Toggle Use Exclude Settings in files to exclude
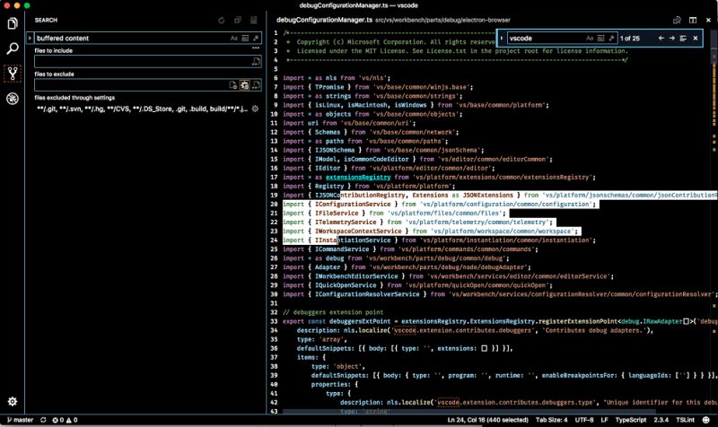The height and width of the screenshot is (427, 718). point(244,84)
